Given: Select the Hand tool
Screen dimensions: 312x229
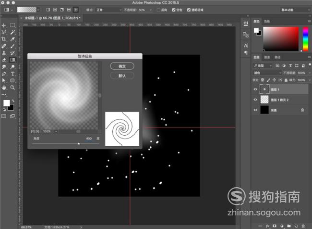Looking at the screenshot, I should tap(4, 88).
